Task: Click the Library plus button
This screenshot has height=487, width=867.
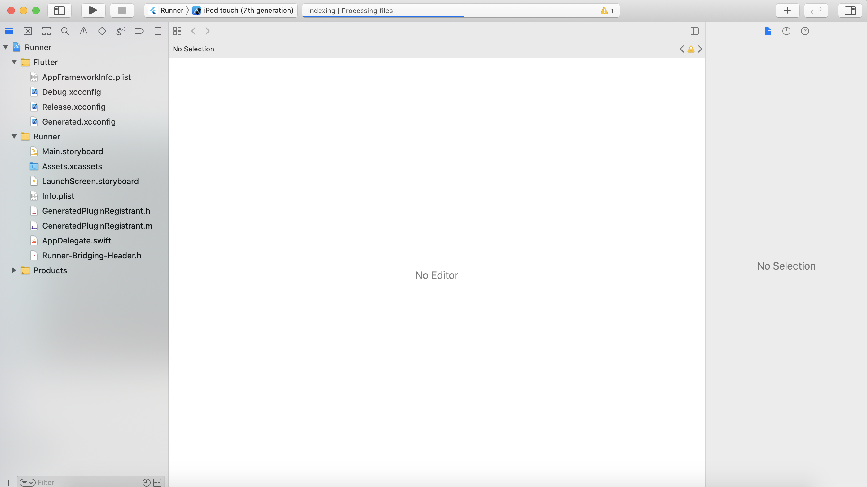Action: pyautogui.click(x=787, y=11)
